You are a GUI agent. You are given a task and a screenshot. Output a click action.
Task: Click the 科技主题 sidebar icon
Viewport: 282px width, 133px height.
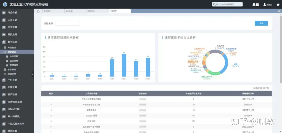[x=4, y=34]
